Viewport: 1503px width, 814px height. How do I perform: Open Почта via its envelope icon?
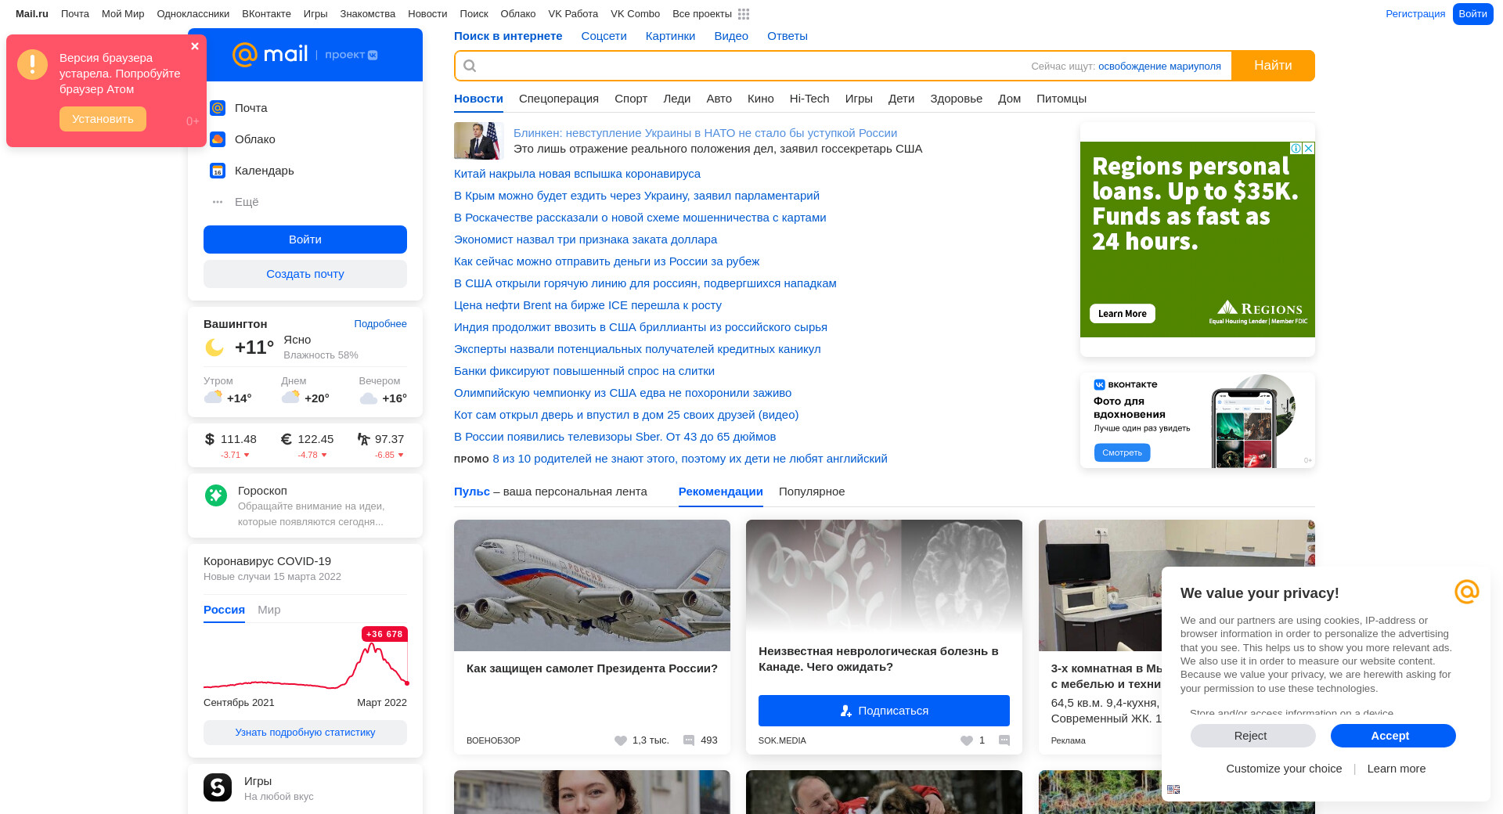218,108
